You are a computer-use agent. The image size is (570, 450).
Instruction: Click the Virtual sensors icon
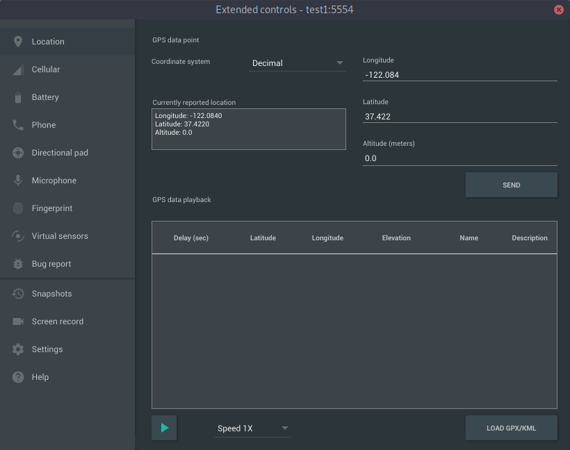18,236
